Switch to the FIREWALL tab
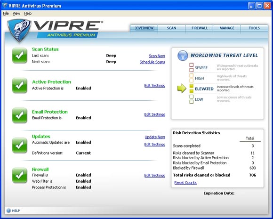The width and height of the screenshot is (273, 219). coord(200,28)
